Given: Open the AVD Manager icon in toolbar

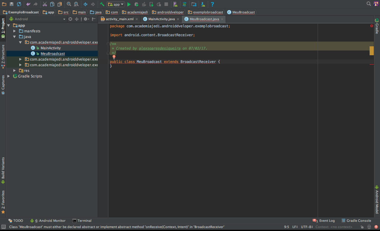Looking at the screenshot, I should click(175, 4).
